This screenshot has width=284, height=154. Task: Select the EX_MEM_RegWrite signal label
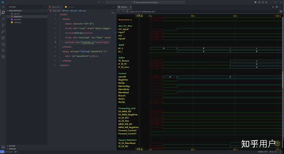[128, 115]
